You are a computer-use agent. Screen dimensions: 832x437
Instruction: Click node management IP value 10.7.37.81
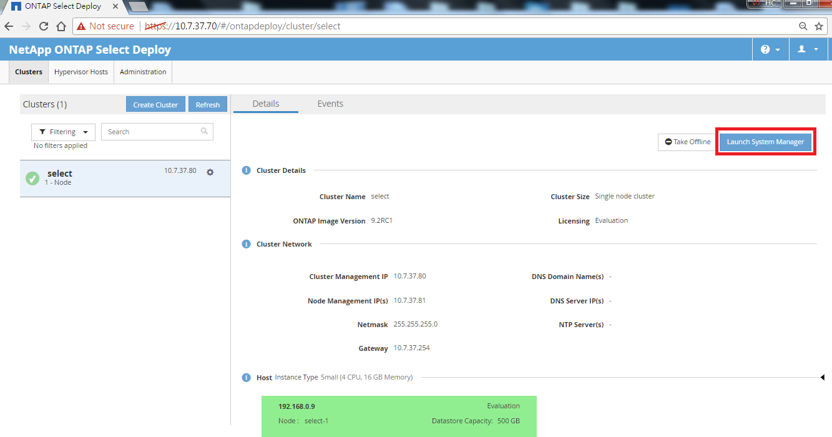(409, 300)
